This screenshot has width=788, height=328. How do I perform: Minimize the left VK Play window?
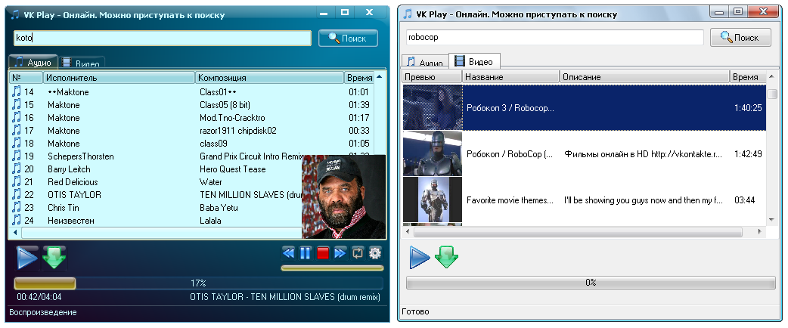(325, 12)
